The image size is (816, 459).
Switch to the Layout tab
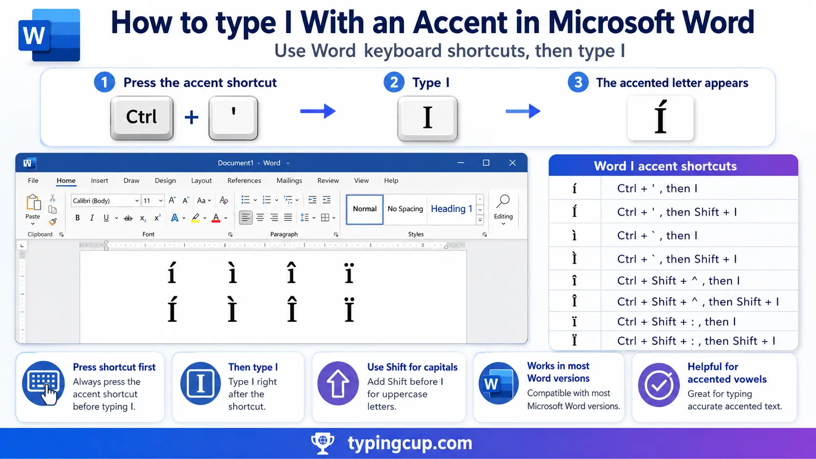coord(202,180)
